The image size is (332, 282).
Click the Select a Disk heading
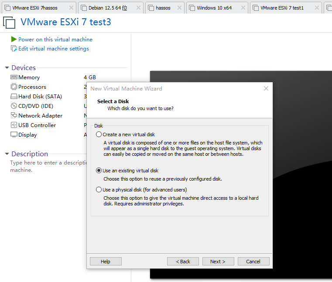(113, 101)
